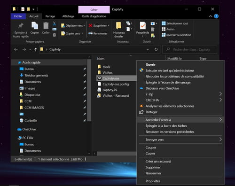Viewport: 235px width, 186px height.
Task: Choose Propriétés in context menu
Action: [180, 181]
